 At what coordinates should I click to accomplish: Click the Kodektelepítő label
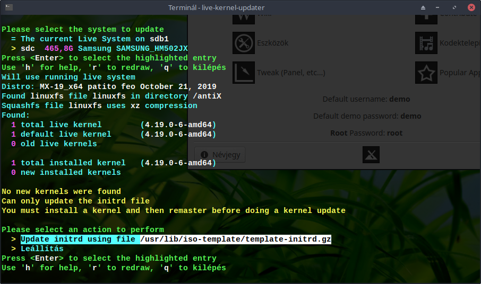click(x=460, y=43)
